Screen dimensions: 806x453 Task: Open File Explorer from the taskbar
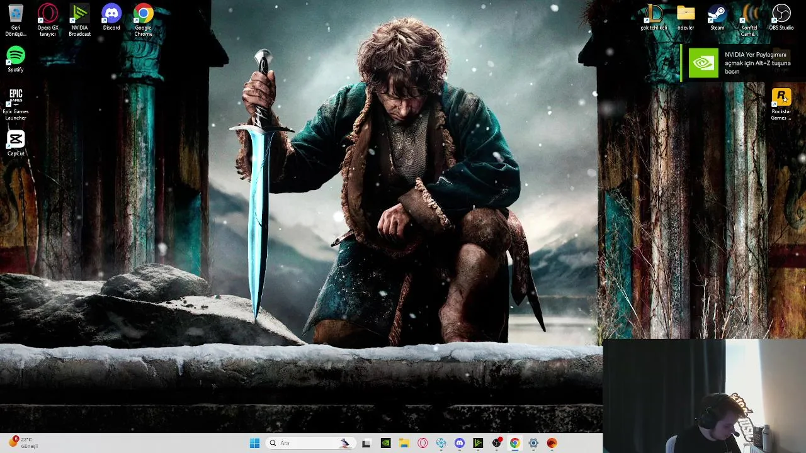tap(404, 443)
